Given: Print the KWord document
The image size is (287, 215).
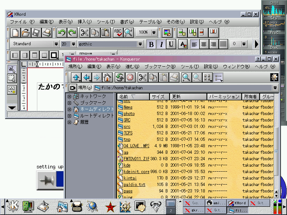Looking at the screenshot, I should tap(47, 33).
